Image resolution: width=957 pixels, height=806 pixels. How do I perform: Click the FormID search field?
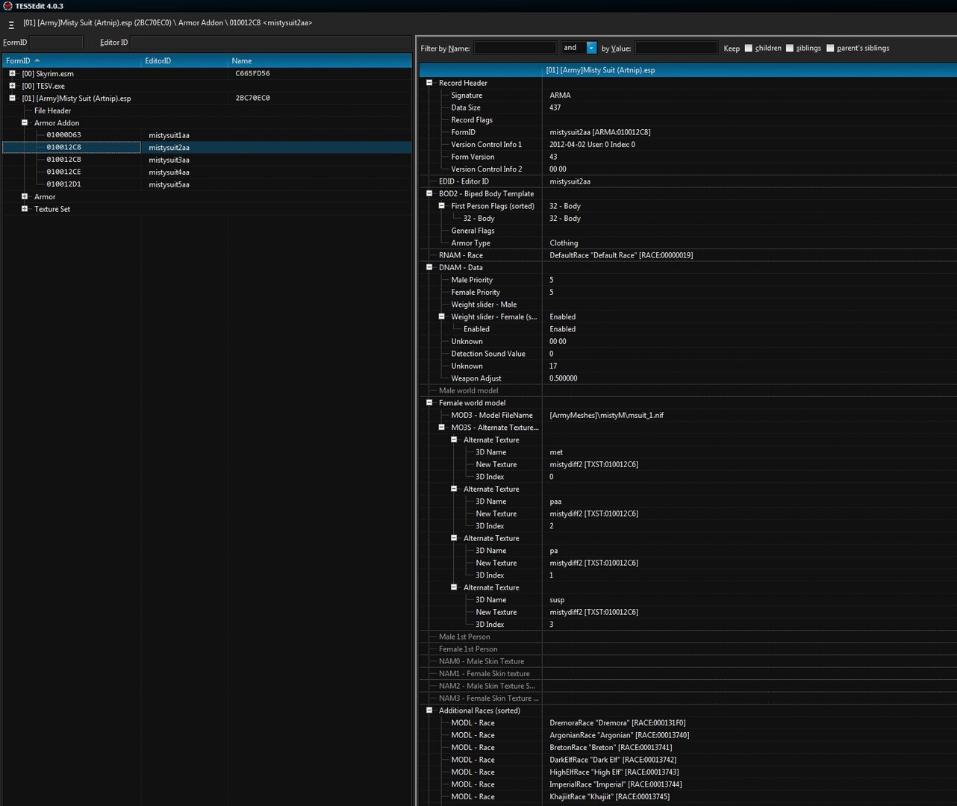coord(56,43)
